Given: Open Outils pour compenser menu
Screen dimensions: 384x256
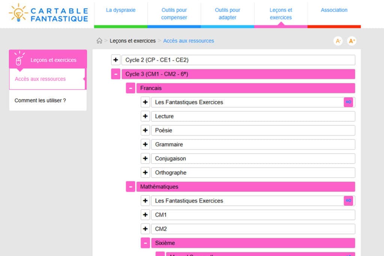Looking at the screenshot, I should click(x=174, y=14).
